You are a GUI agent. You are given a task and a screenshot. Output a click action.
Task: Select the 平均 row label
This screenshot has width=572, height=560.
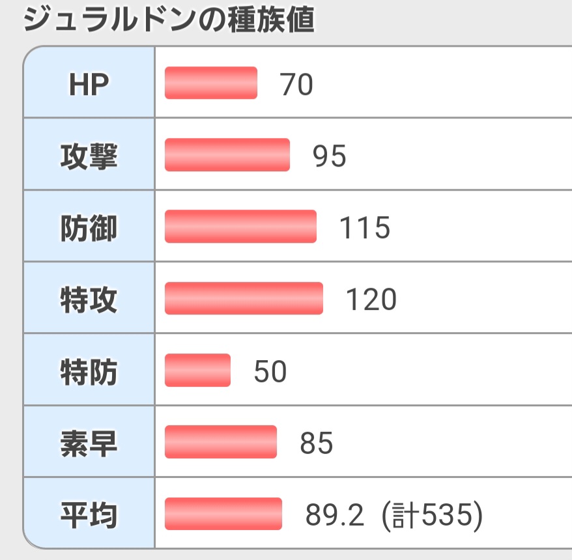(89, 514)
